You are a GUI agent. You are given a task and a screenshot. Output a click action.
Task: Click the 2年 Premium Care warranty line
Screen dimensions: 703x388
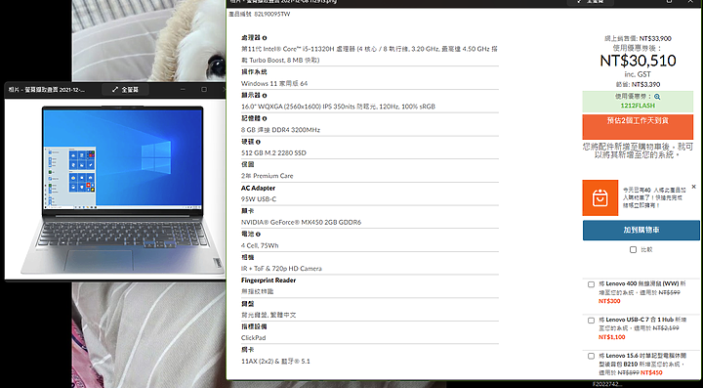[x=268, y=176]
